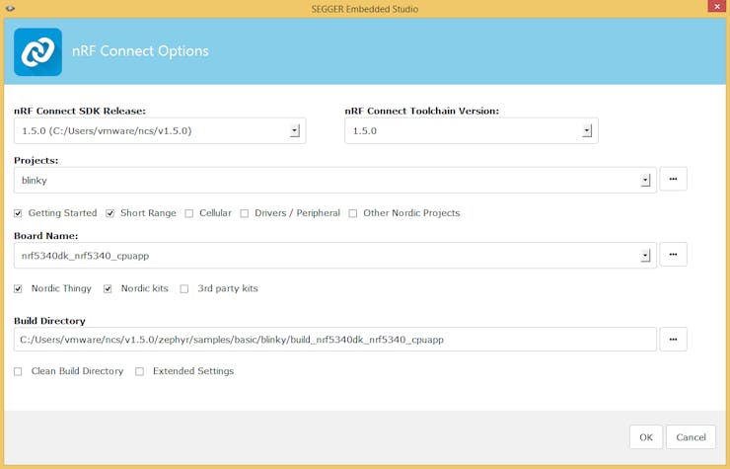
Task: Click the nRF Connect logo icon
Action: click(x=37, y=51)
